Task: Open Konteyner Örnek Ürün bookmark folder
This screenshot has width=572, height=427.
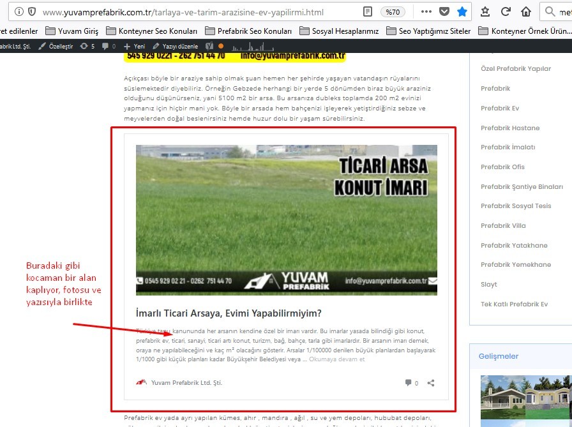Action: coord(525,31)
